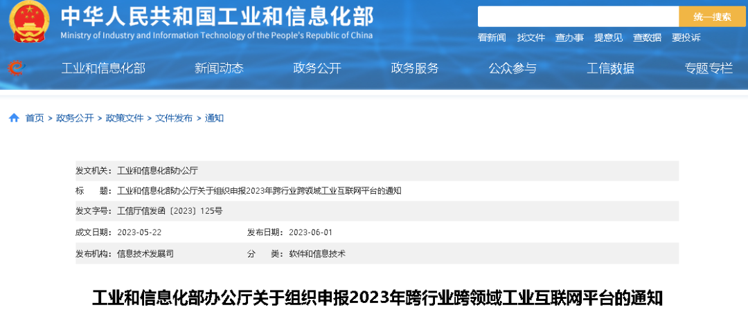Go to 提意见 quick link
This screenshot has width=748, height=321.
[608, 38]
